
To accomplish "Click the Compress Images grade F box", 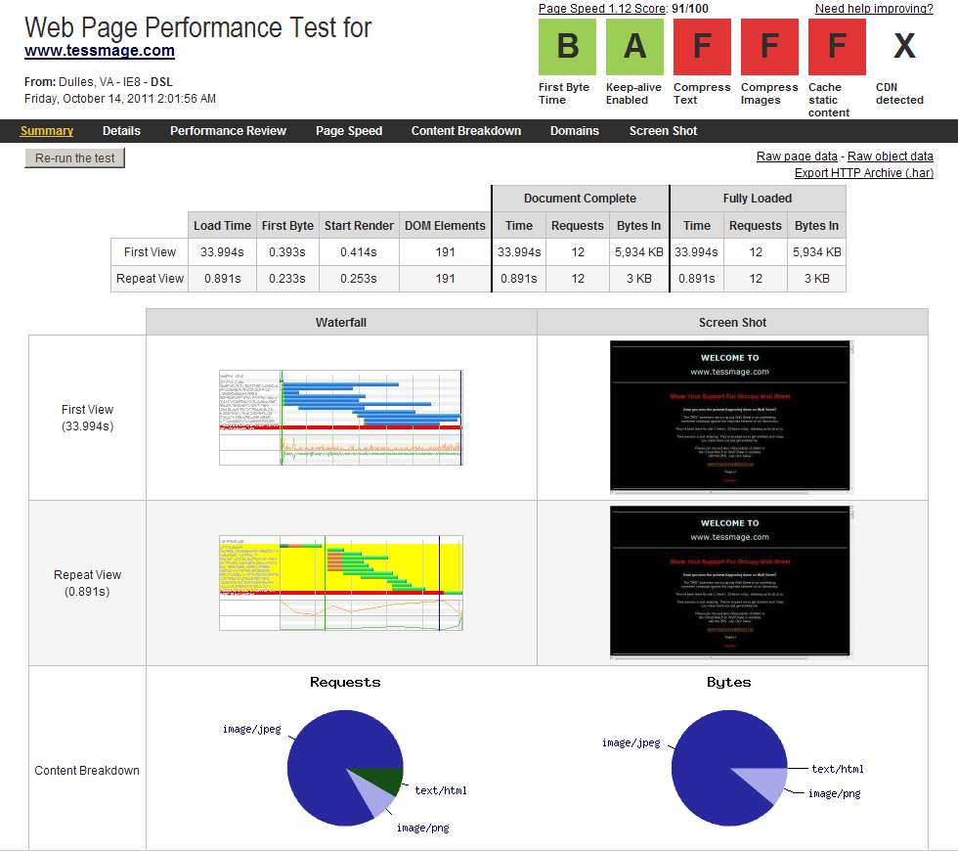I will point(770,47).
